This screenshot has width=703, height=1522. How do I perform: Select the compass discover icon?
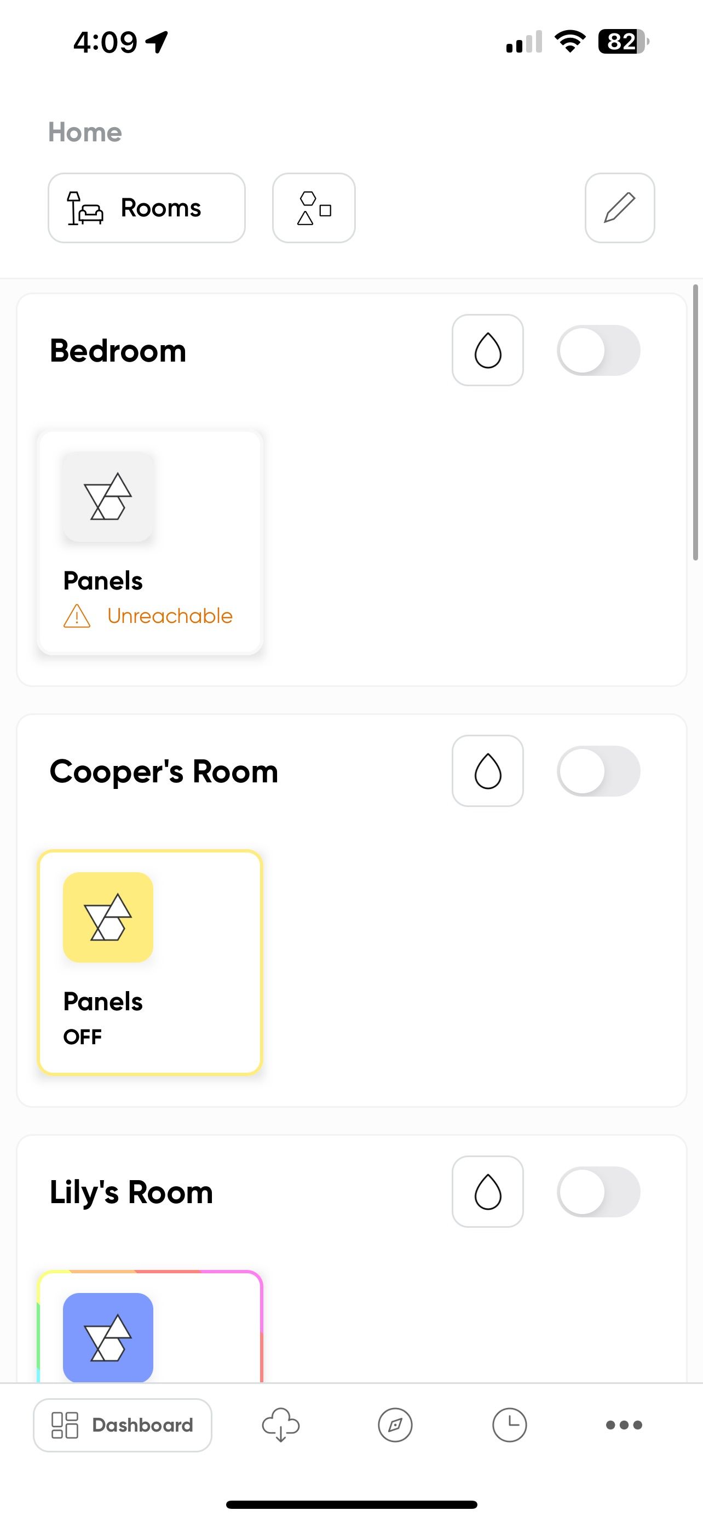point(394,1425)
